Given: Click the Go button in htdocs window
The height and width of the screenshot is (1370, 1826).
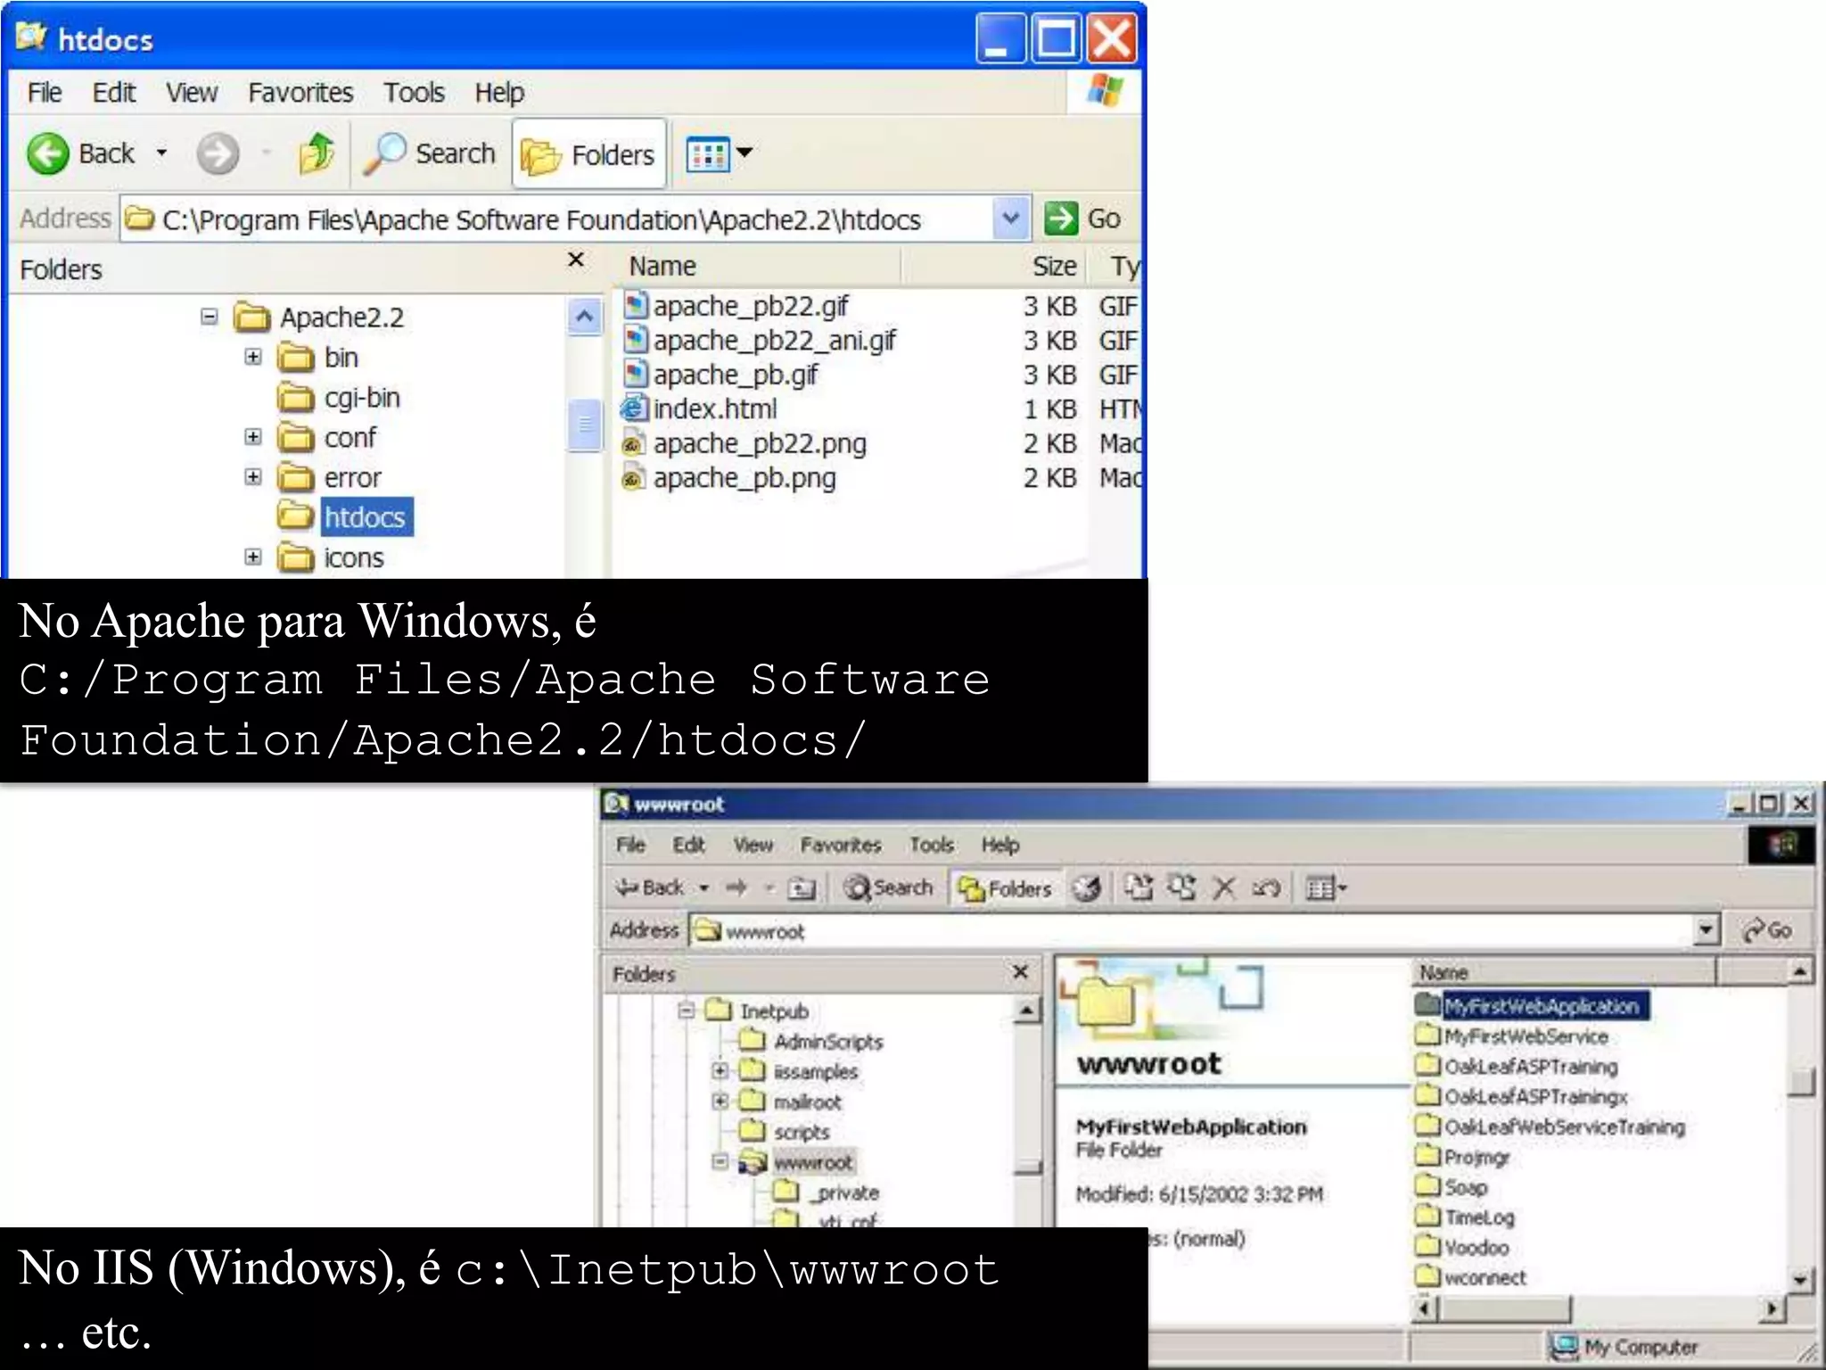Looking at the screenshot, I should point(1082,219).
